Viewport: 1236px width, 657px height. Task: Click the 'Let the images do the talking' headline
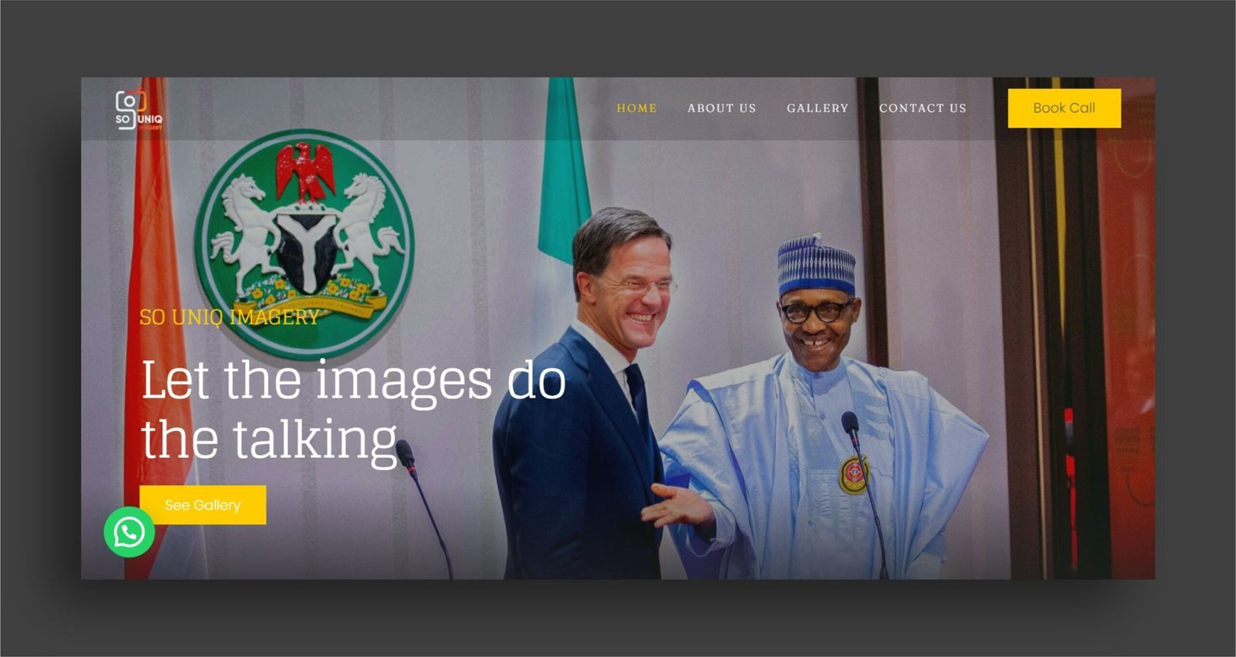tap(353, 411)
